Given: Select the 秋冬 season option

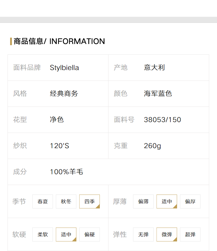Looking at the screenshot, I should tap(66, 201).
